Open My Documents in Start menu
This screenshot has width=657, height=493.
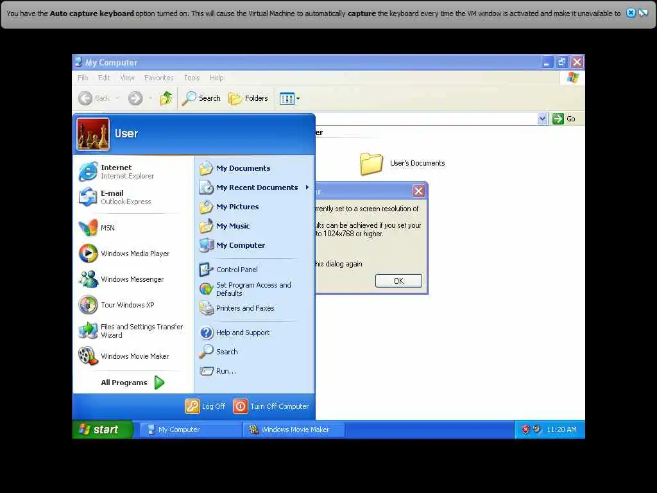pyautogui.click(x=255, y=168)
